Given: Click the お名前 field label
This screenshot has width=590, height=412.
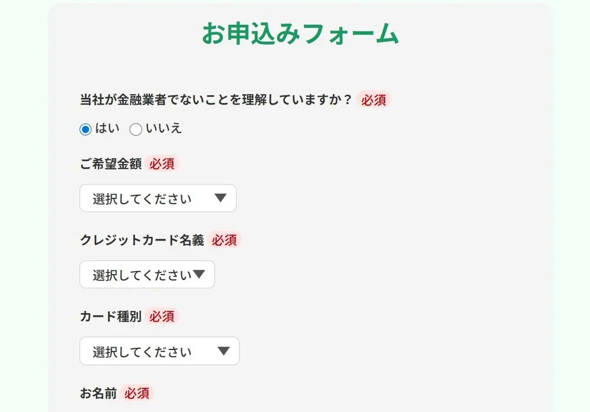Looking at the screenshot, I should pos(98,393).
